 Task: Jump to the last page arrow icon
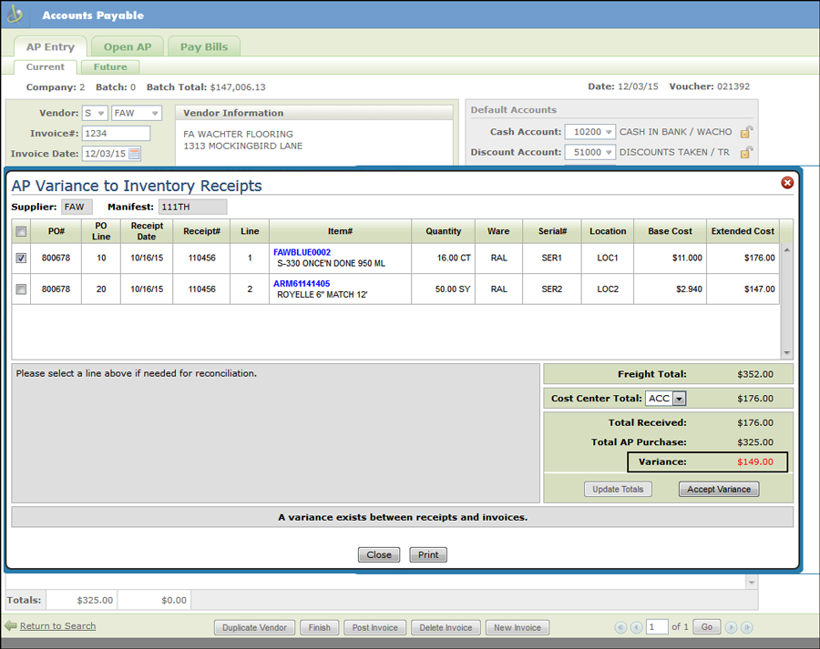(x=747, y=627)
